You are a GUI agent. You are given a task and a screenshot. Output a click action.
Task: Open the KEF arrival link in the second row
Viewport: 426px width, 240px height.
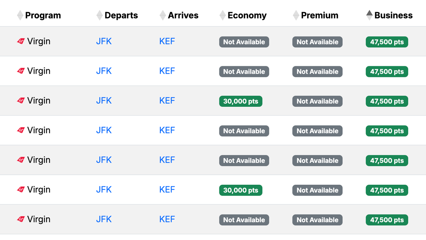tap(167, 71)
